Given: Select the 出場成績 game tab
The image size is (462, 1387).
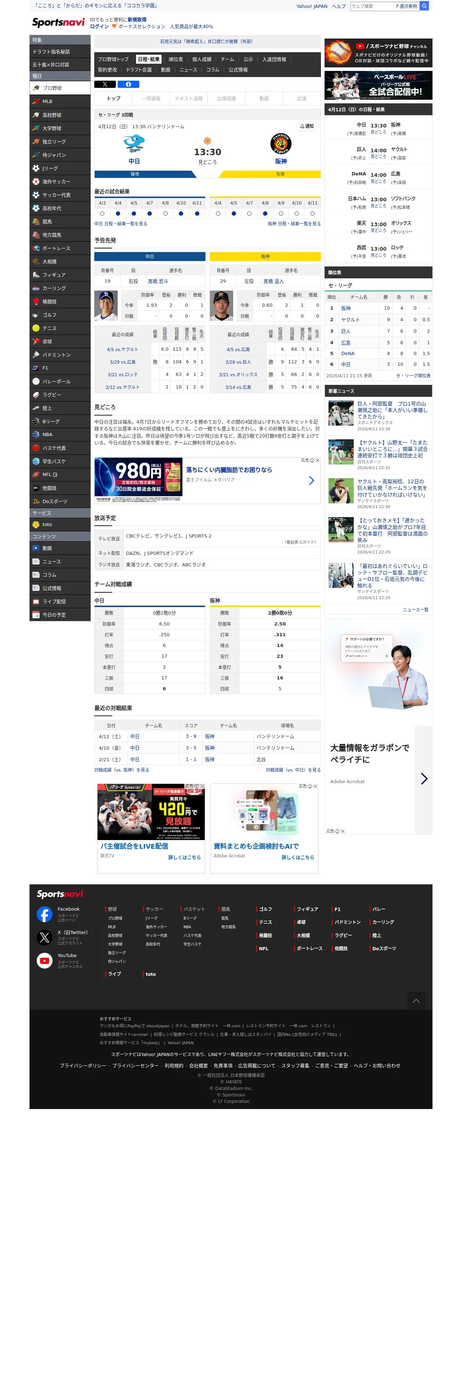Looking at the screenshot, I should (226, 99).
